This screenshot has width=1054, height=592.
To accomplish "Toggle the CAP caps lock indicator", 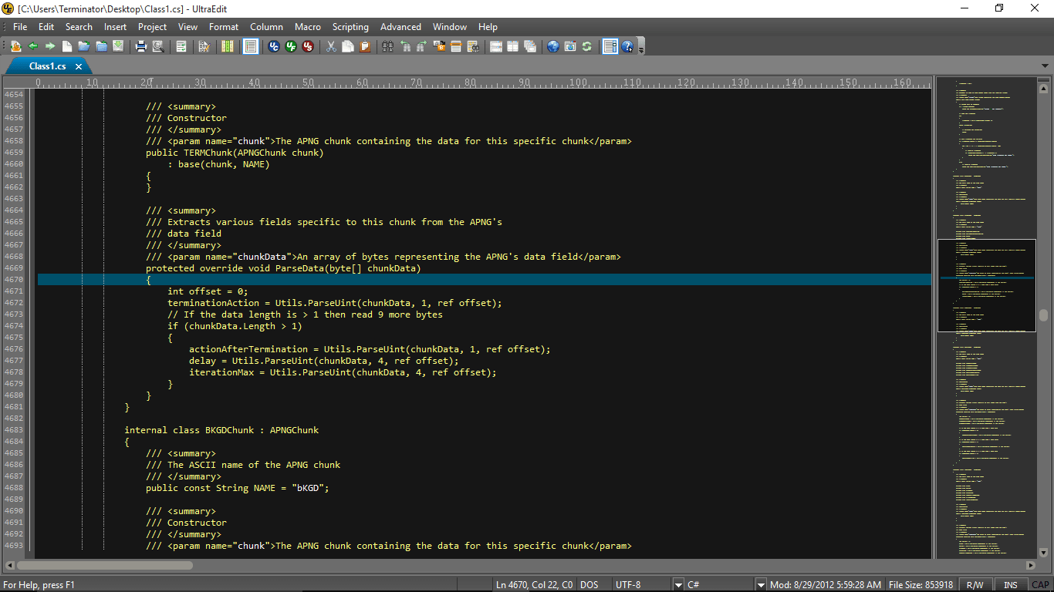I will [1041, 584].
